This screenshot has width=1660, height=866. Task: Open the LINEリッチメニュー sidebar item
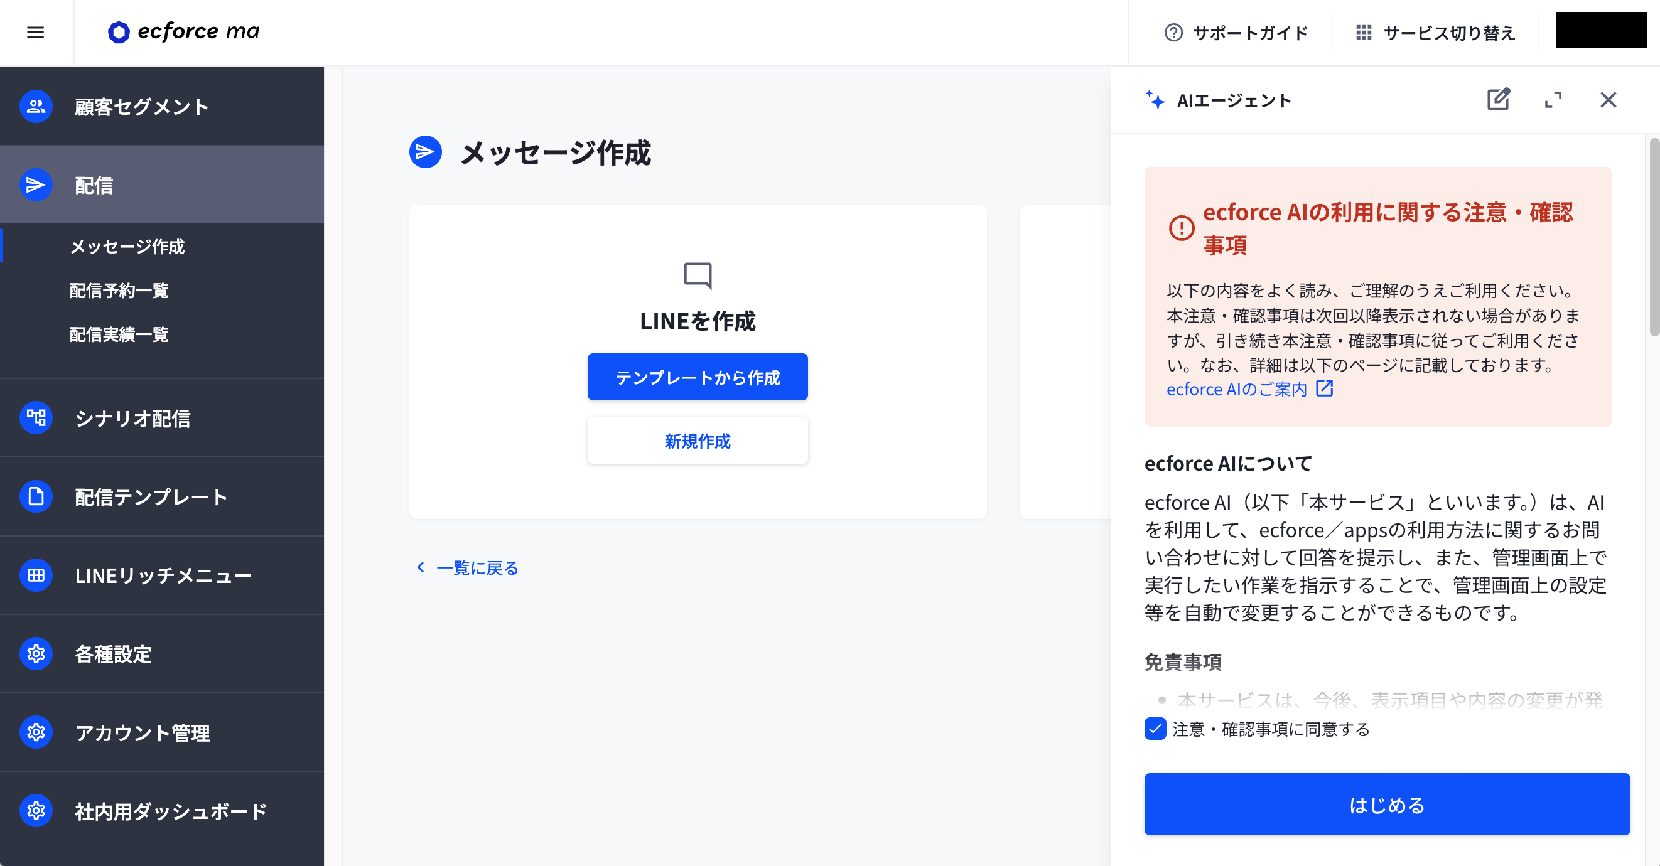point(163,575)
